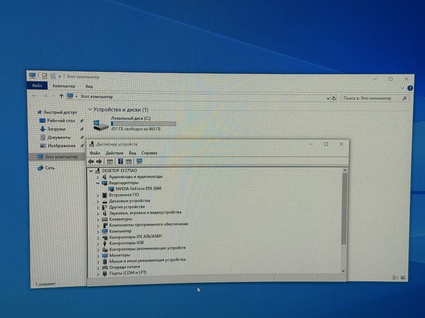This screenshot has height=318, width=425.
Task: Click Explorer help question mark icon
Action: 410,88
